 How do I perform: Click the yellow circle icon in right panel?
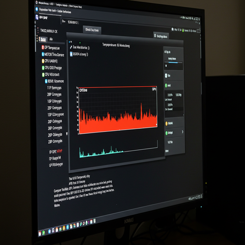point(167,123)
